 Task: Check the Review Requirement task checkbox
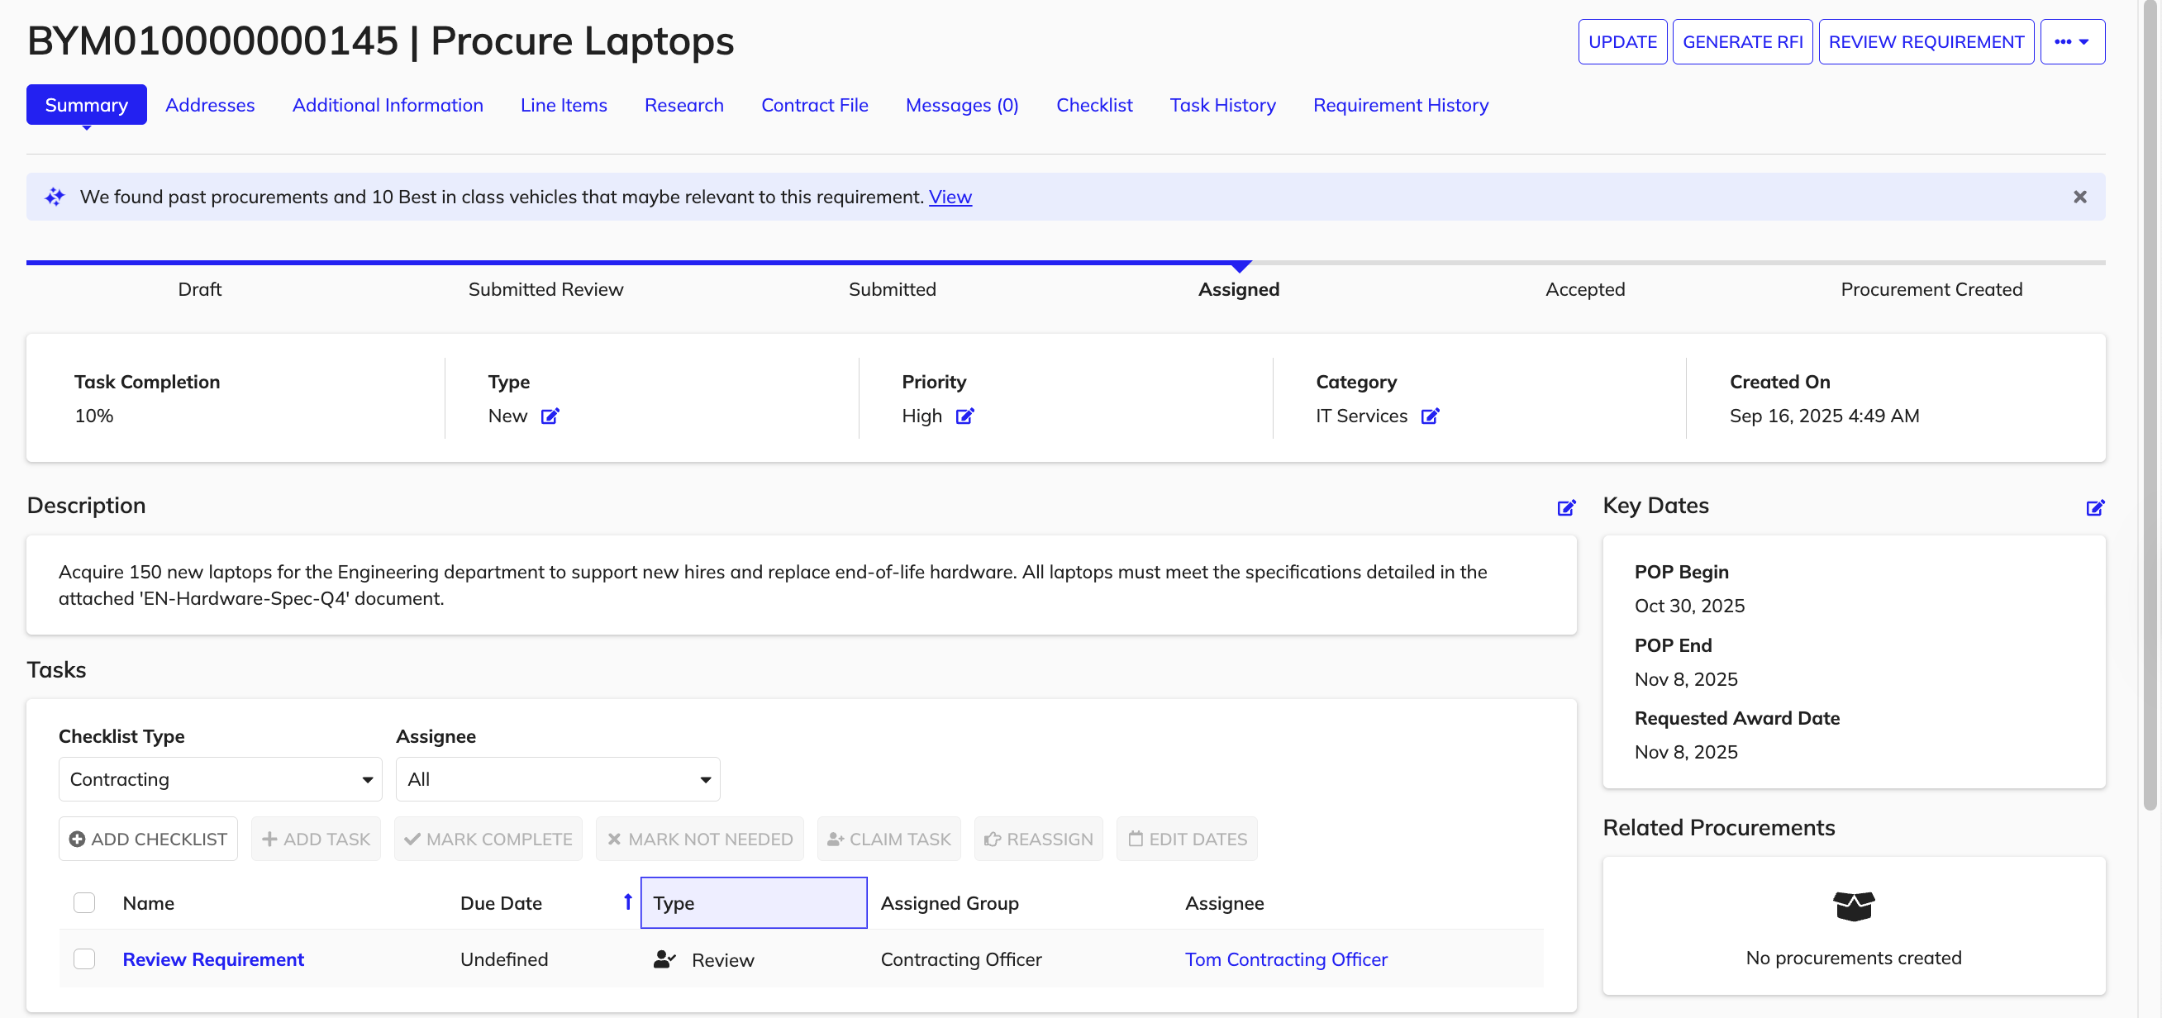[x=84, y=959]
